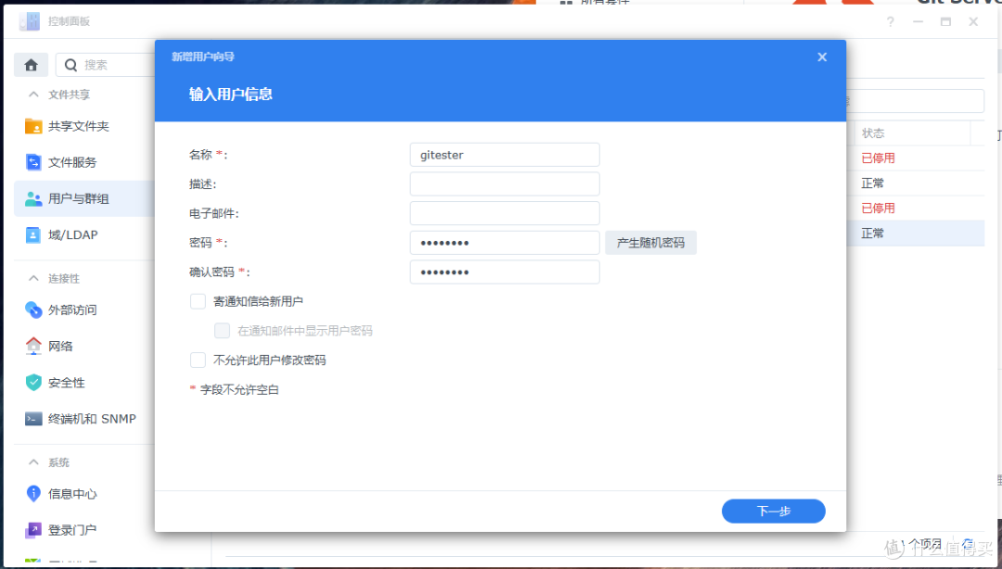Select Security (安全性) menu label

(67, 383)
